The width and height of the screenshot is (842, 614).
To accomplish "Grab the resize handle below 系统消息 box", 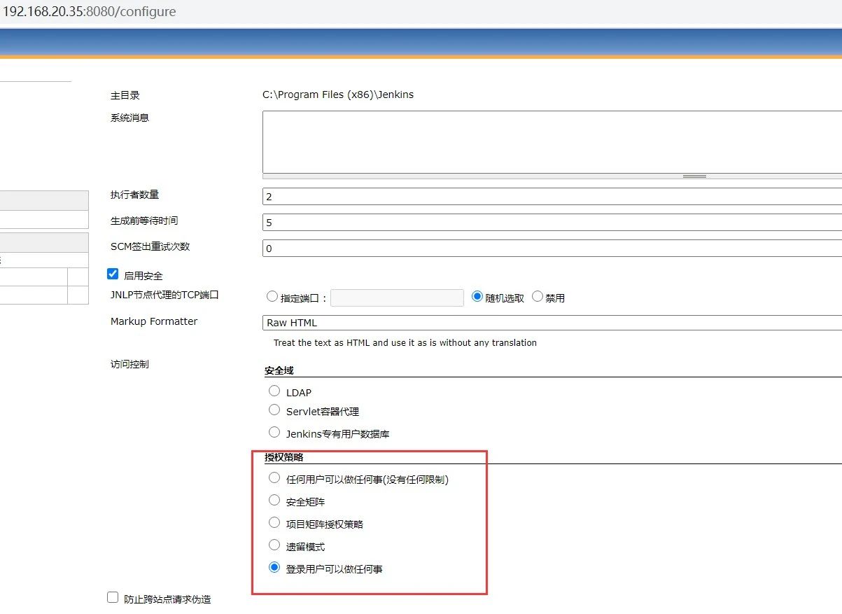I will coord(694,176).
